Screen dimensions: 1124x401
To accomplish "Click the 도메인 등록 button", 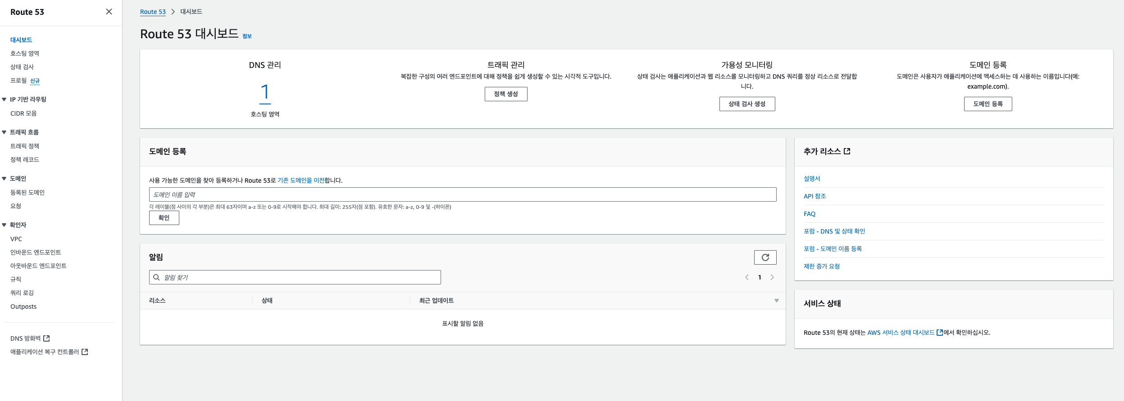I will (x=988, y=104).
